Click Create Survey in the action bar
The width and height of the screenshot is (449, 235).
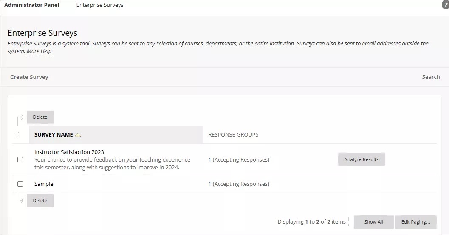tap(29, 77)
